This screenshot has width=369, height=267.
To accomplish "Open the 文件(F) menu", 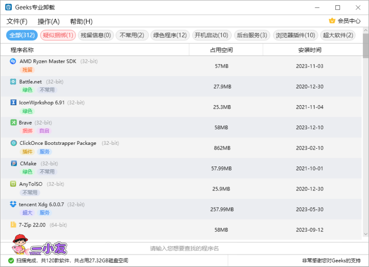I will click(17, 21).
